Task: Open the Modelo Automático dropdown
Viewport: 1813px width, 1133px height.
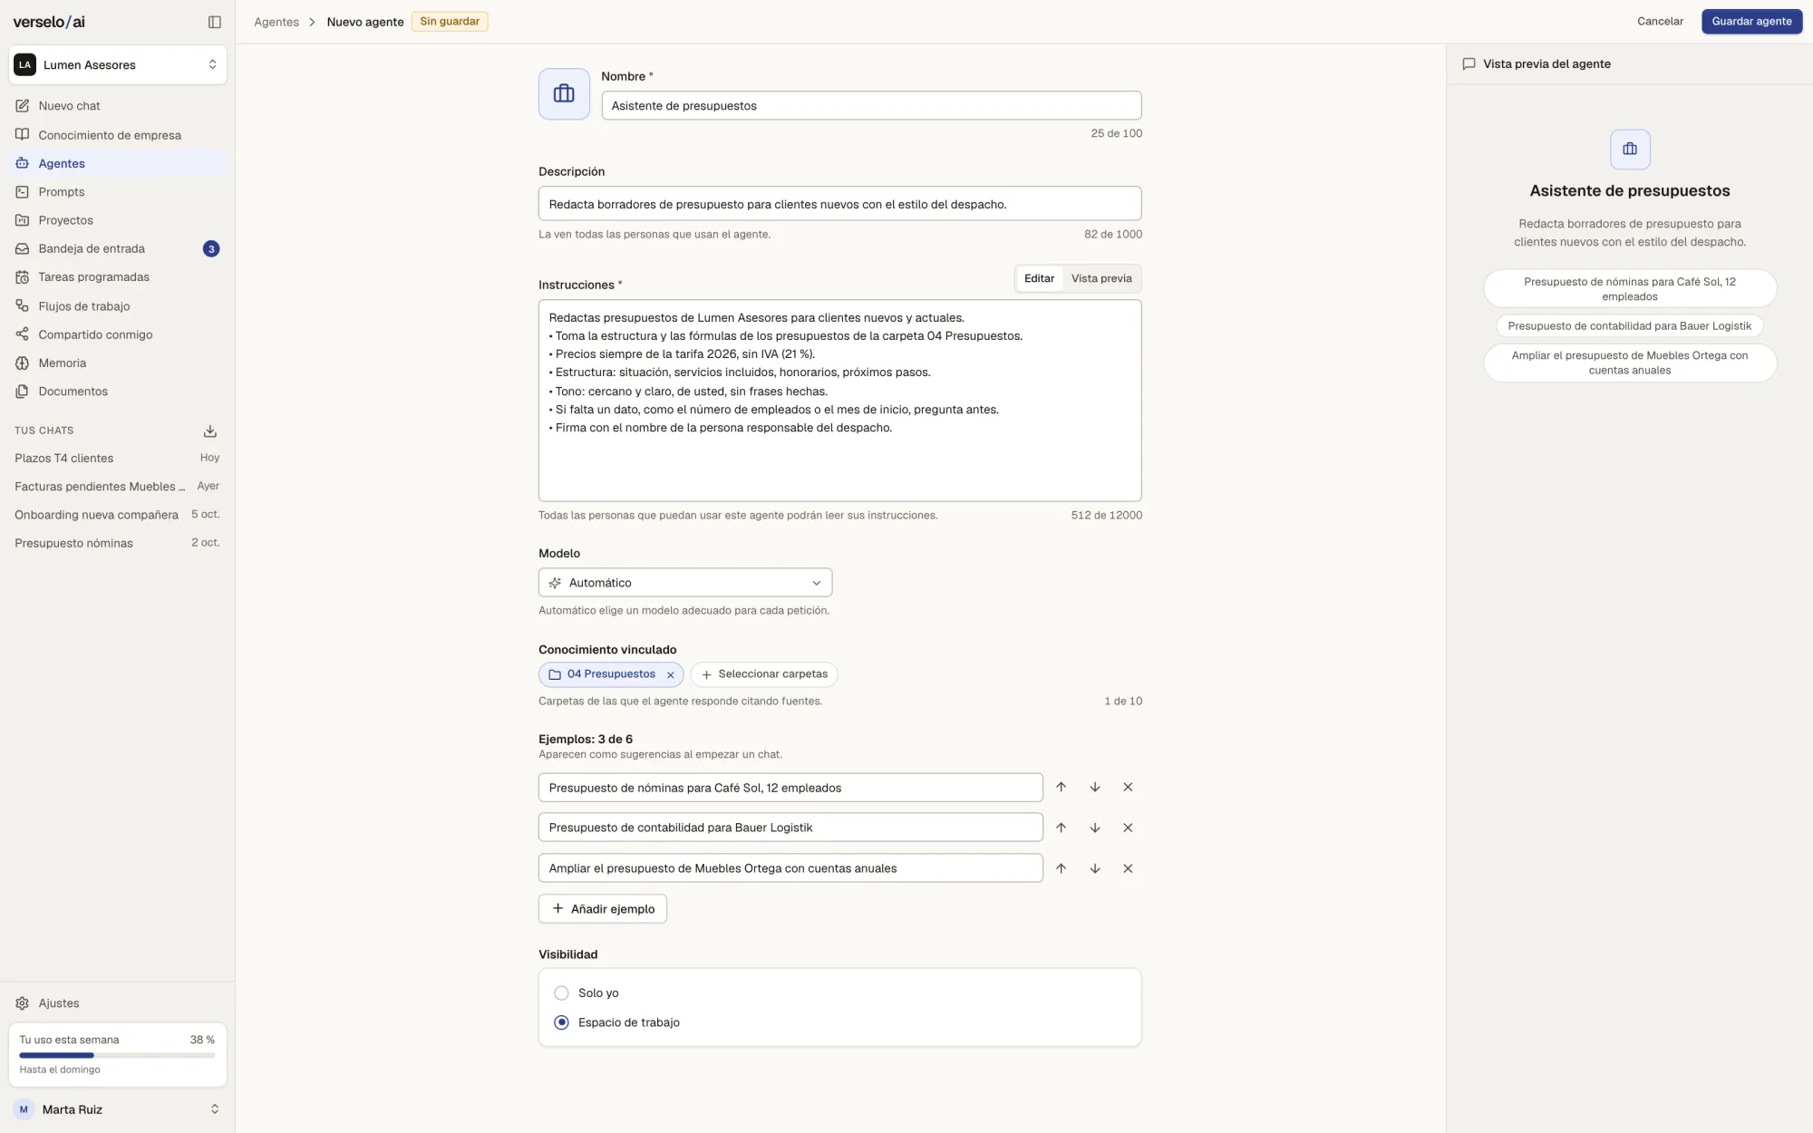Action: point(685,582)
